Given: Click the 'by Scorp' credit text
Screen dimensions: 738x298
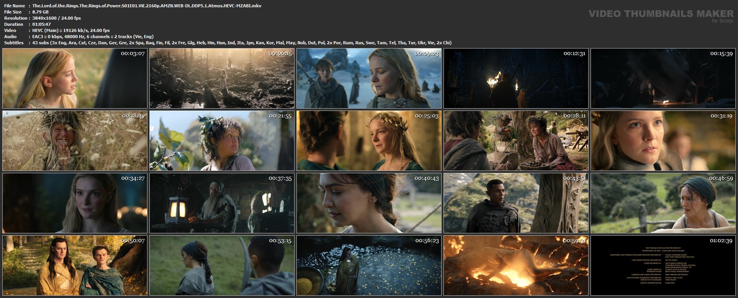Looking at the screenshot, I should pyautogui.click(x=723, y=21).
